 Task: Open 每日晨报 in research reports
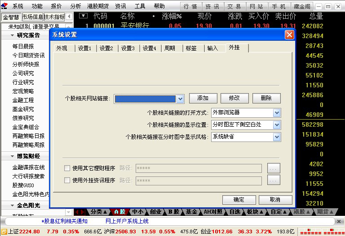pyautogui.click(x=23, y=47)
